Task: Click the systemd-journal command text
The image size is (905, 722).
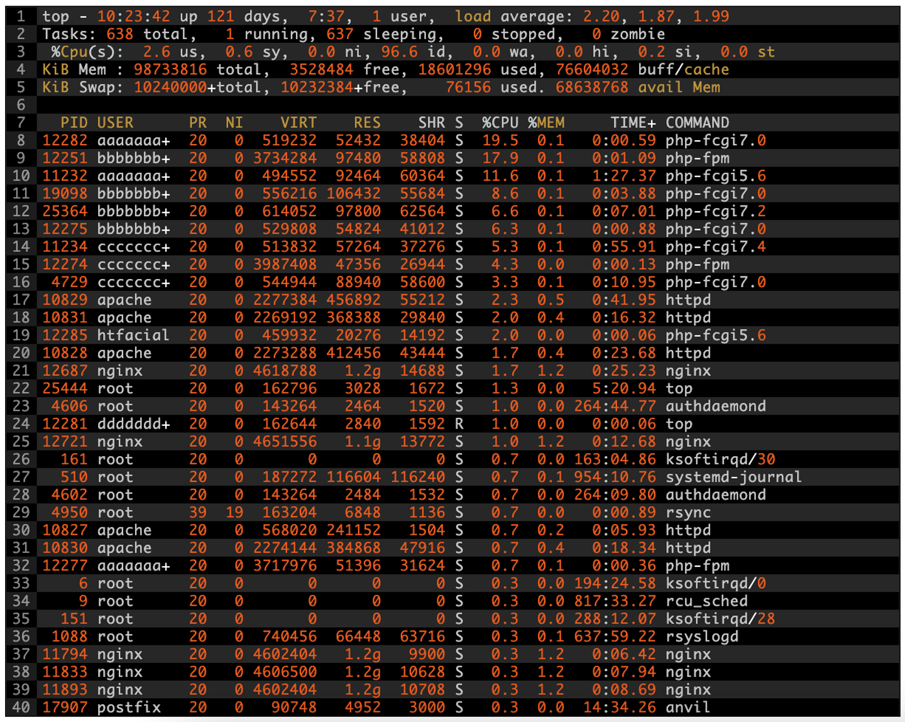Action: [x=733, y=477]
